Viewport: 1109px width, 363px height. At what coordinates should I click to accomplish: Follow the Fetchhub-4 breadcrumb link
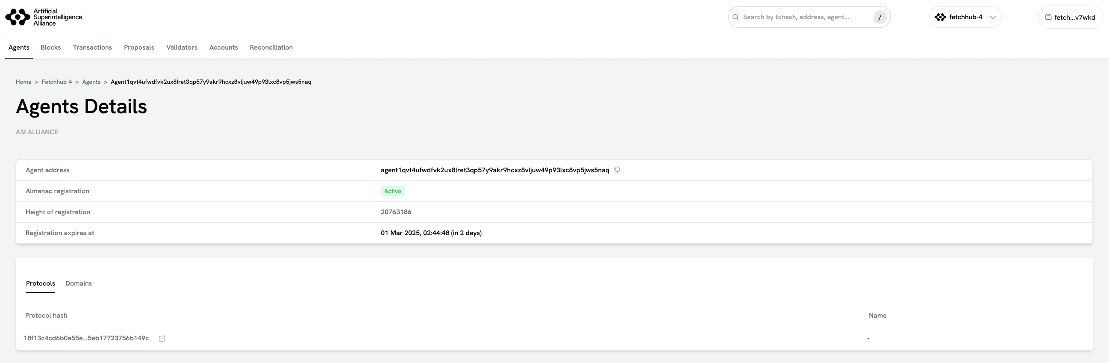point(57,82)
